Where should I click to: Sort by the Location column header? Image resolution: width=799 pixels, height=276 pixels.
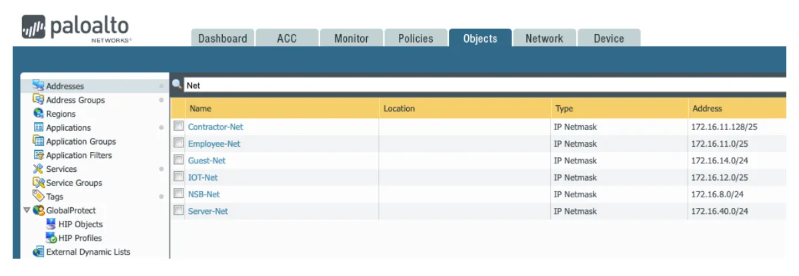[465, 109]
